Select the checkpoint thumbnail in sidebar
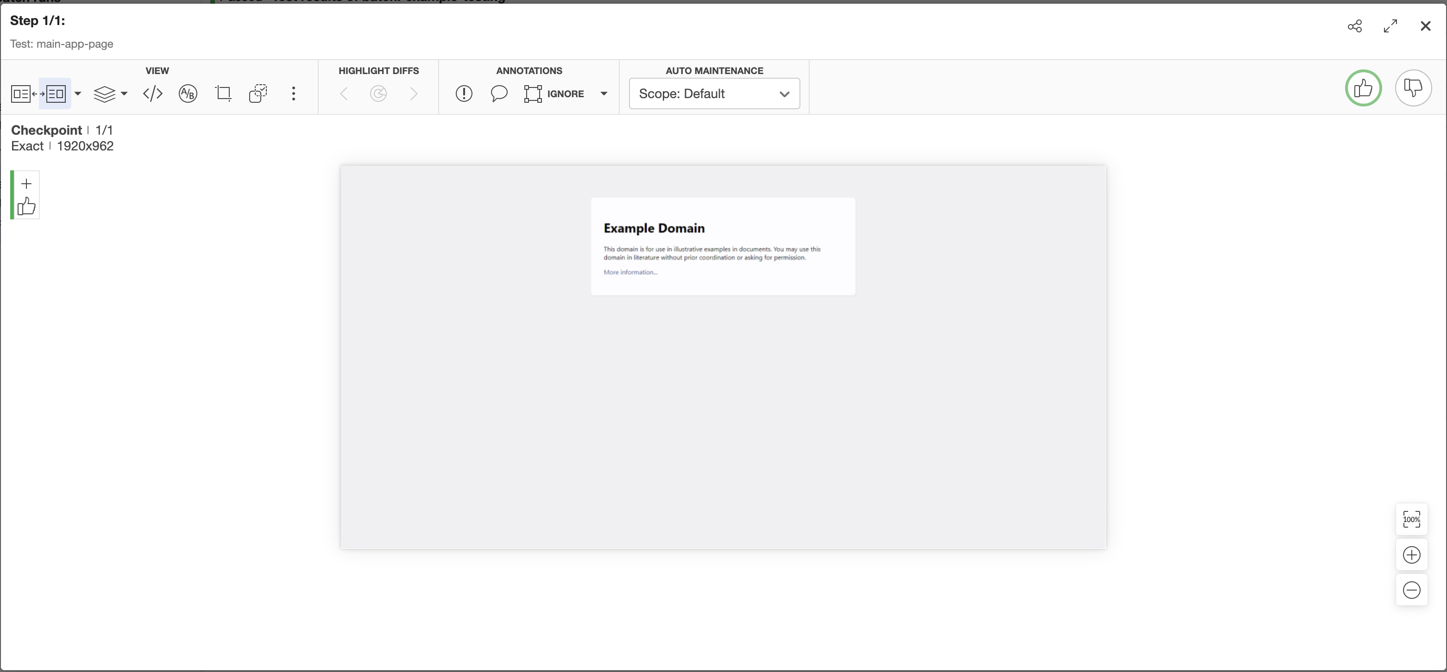1447x672 pixels. (26, 195)
